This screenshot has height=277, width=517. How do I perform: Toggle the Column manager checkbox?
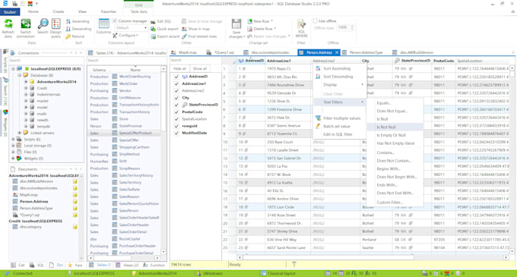click(x=115, y=20)
